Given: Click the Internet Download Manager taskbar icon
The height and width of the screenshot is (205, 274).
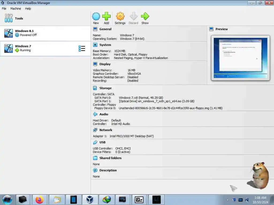Looking at the screenshot, I should pyautogui.click(x=107, y=200).
